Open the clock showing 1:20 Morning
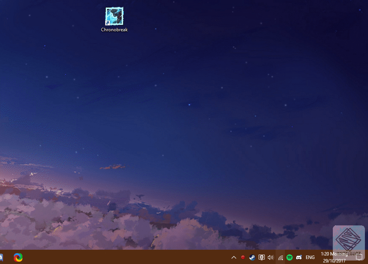 tap(334, 257)
